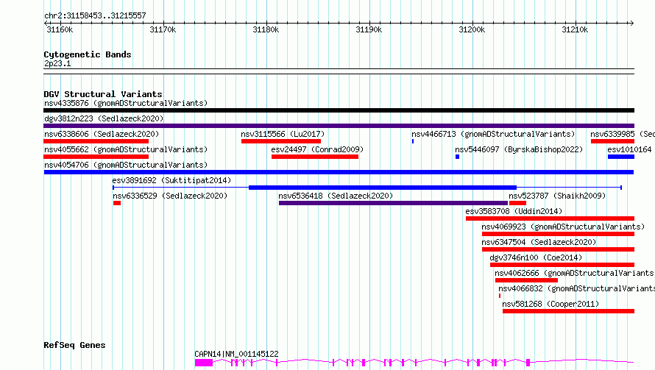Click the Cytogenetic Bands track title
Viewport: 655px width, 370px height.
88,54
